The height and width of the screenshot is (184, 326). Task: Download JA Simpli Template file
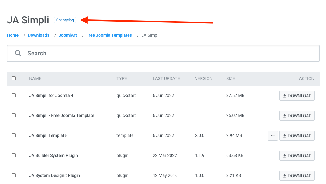coord(297,136)
